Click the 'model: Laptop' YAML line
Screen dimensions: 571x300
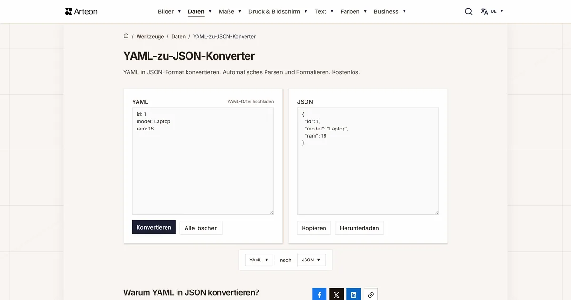[x=153, y=121]
